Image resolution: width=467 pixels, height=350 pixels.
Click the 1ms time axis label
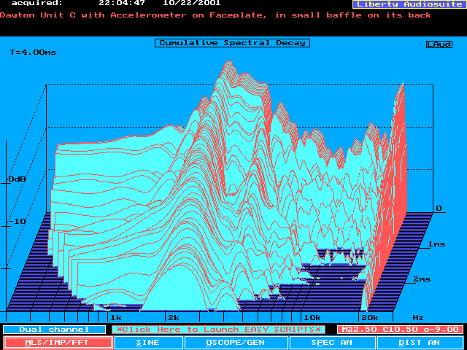coord(436,244)
